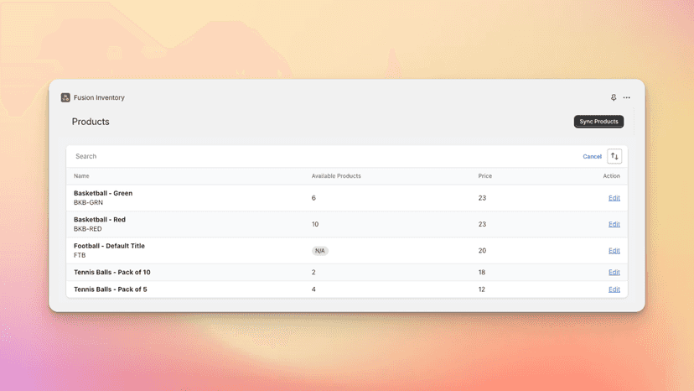Image resolution: width=694 pixels, height=391 pixels.
Task: Edit the Basketball - Red product
Action: (x=614, y=224)
